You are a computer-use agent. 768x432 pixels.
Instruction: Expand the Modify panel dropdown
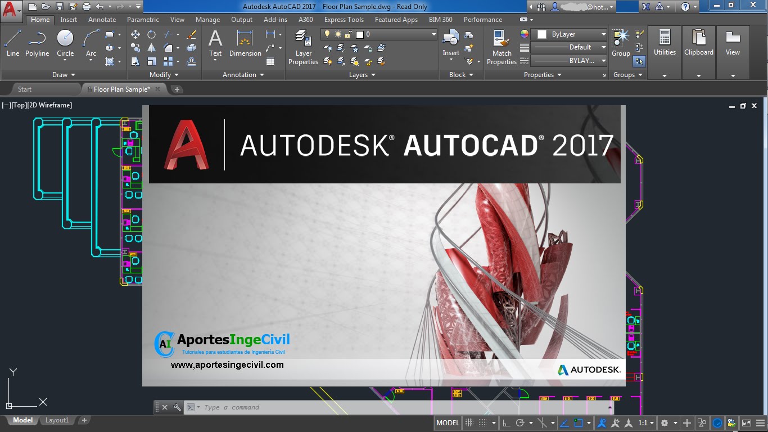click(x=164, y=75)
